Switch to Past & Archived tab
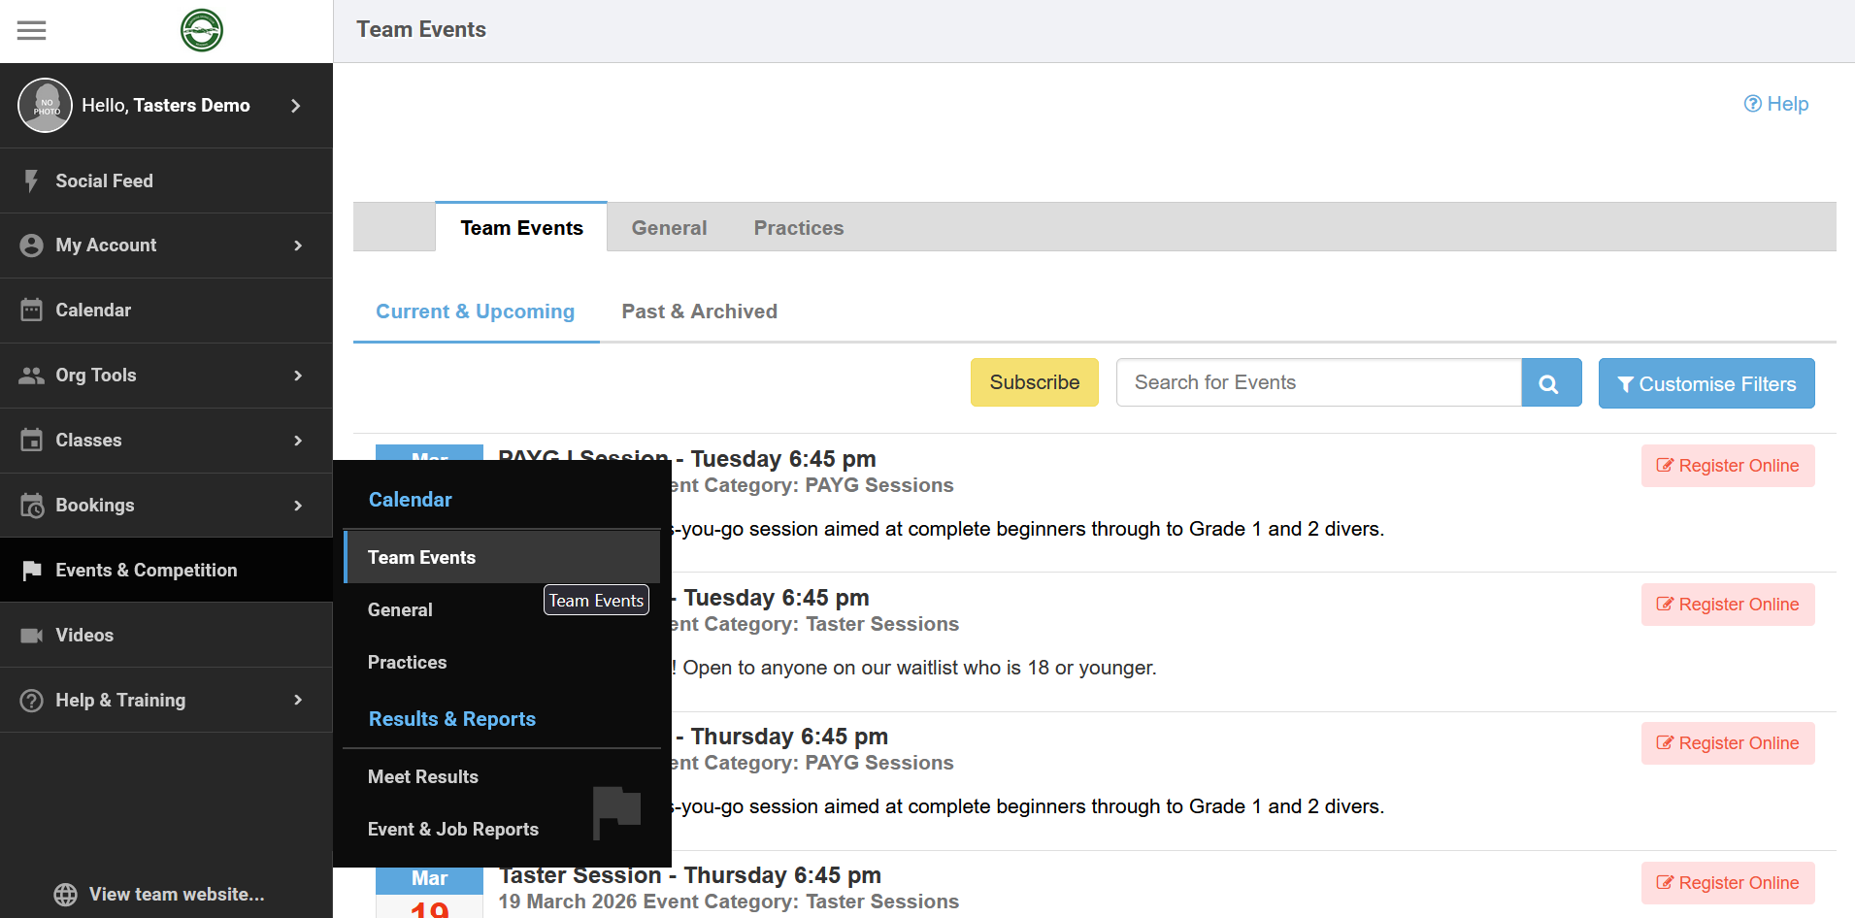 click(699, 311)
